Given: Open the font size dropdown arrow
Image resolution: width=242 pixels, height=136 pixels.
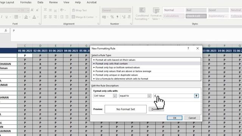Looking at the screenshot, I should [28, 10].
